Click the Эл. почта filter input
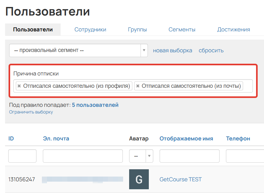 [82, 156]
